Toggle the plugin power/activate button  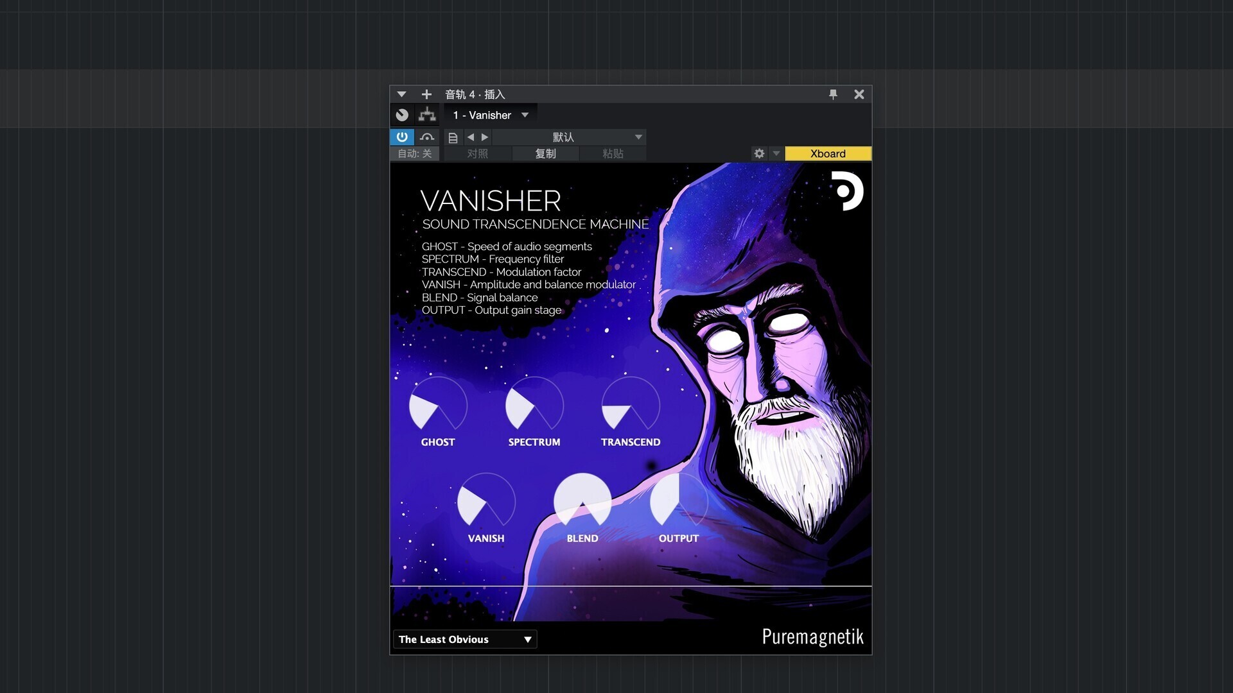(402, 137)
